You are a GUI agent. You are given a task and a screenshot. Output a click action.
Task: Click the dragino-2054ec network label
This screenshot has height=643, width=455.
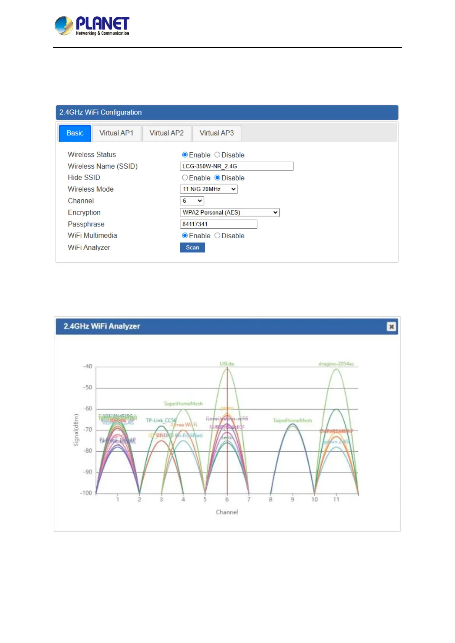[x=336, y=364]
